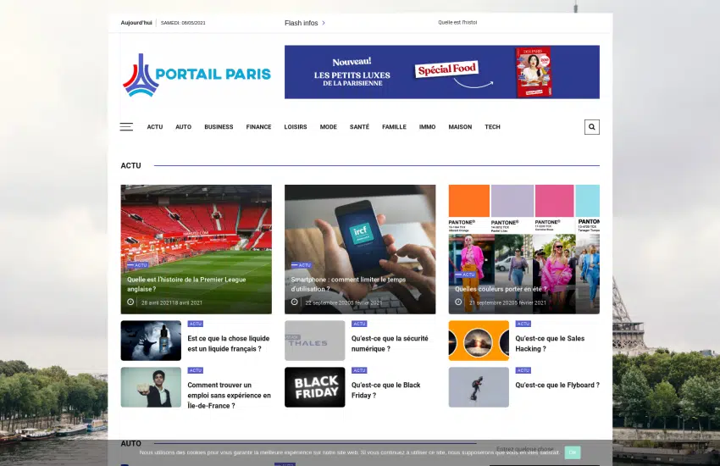Open the FAMILLE menu item

[x=394, y=127]
